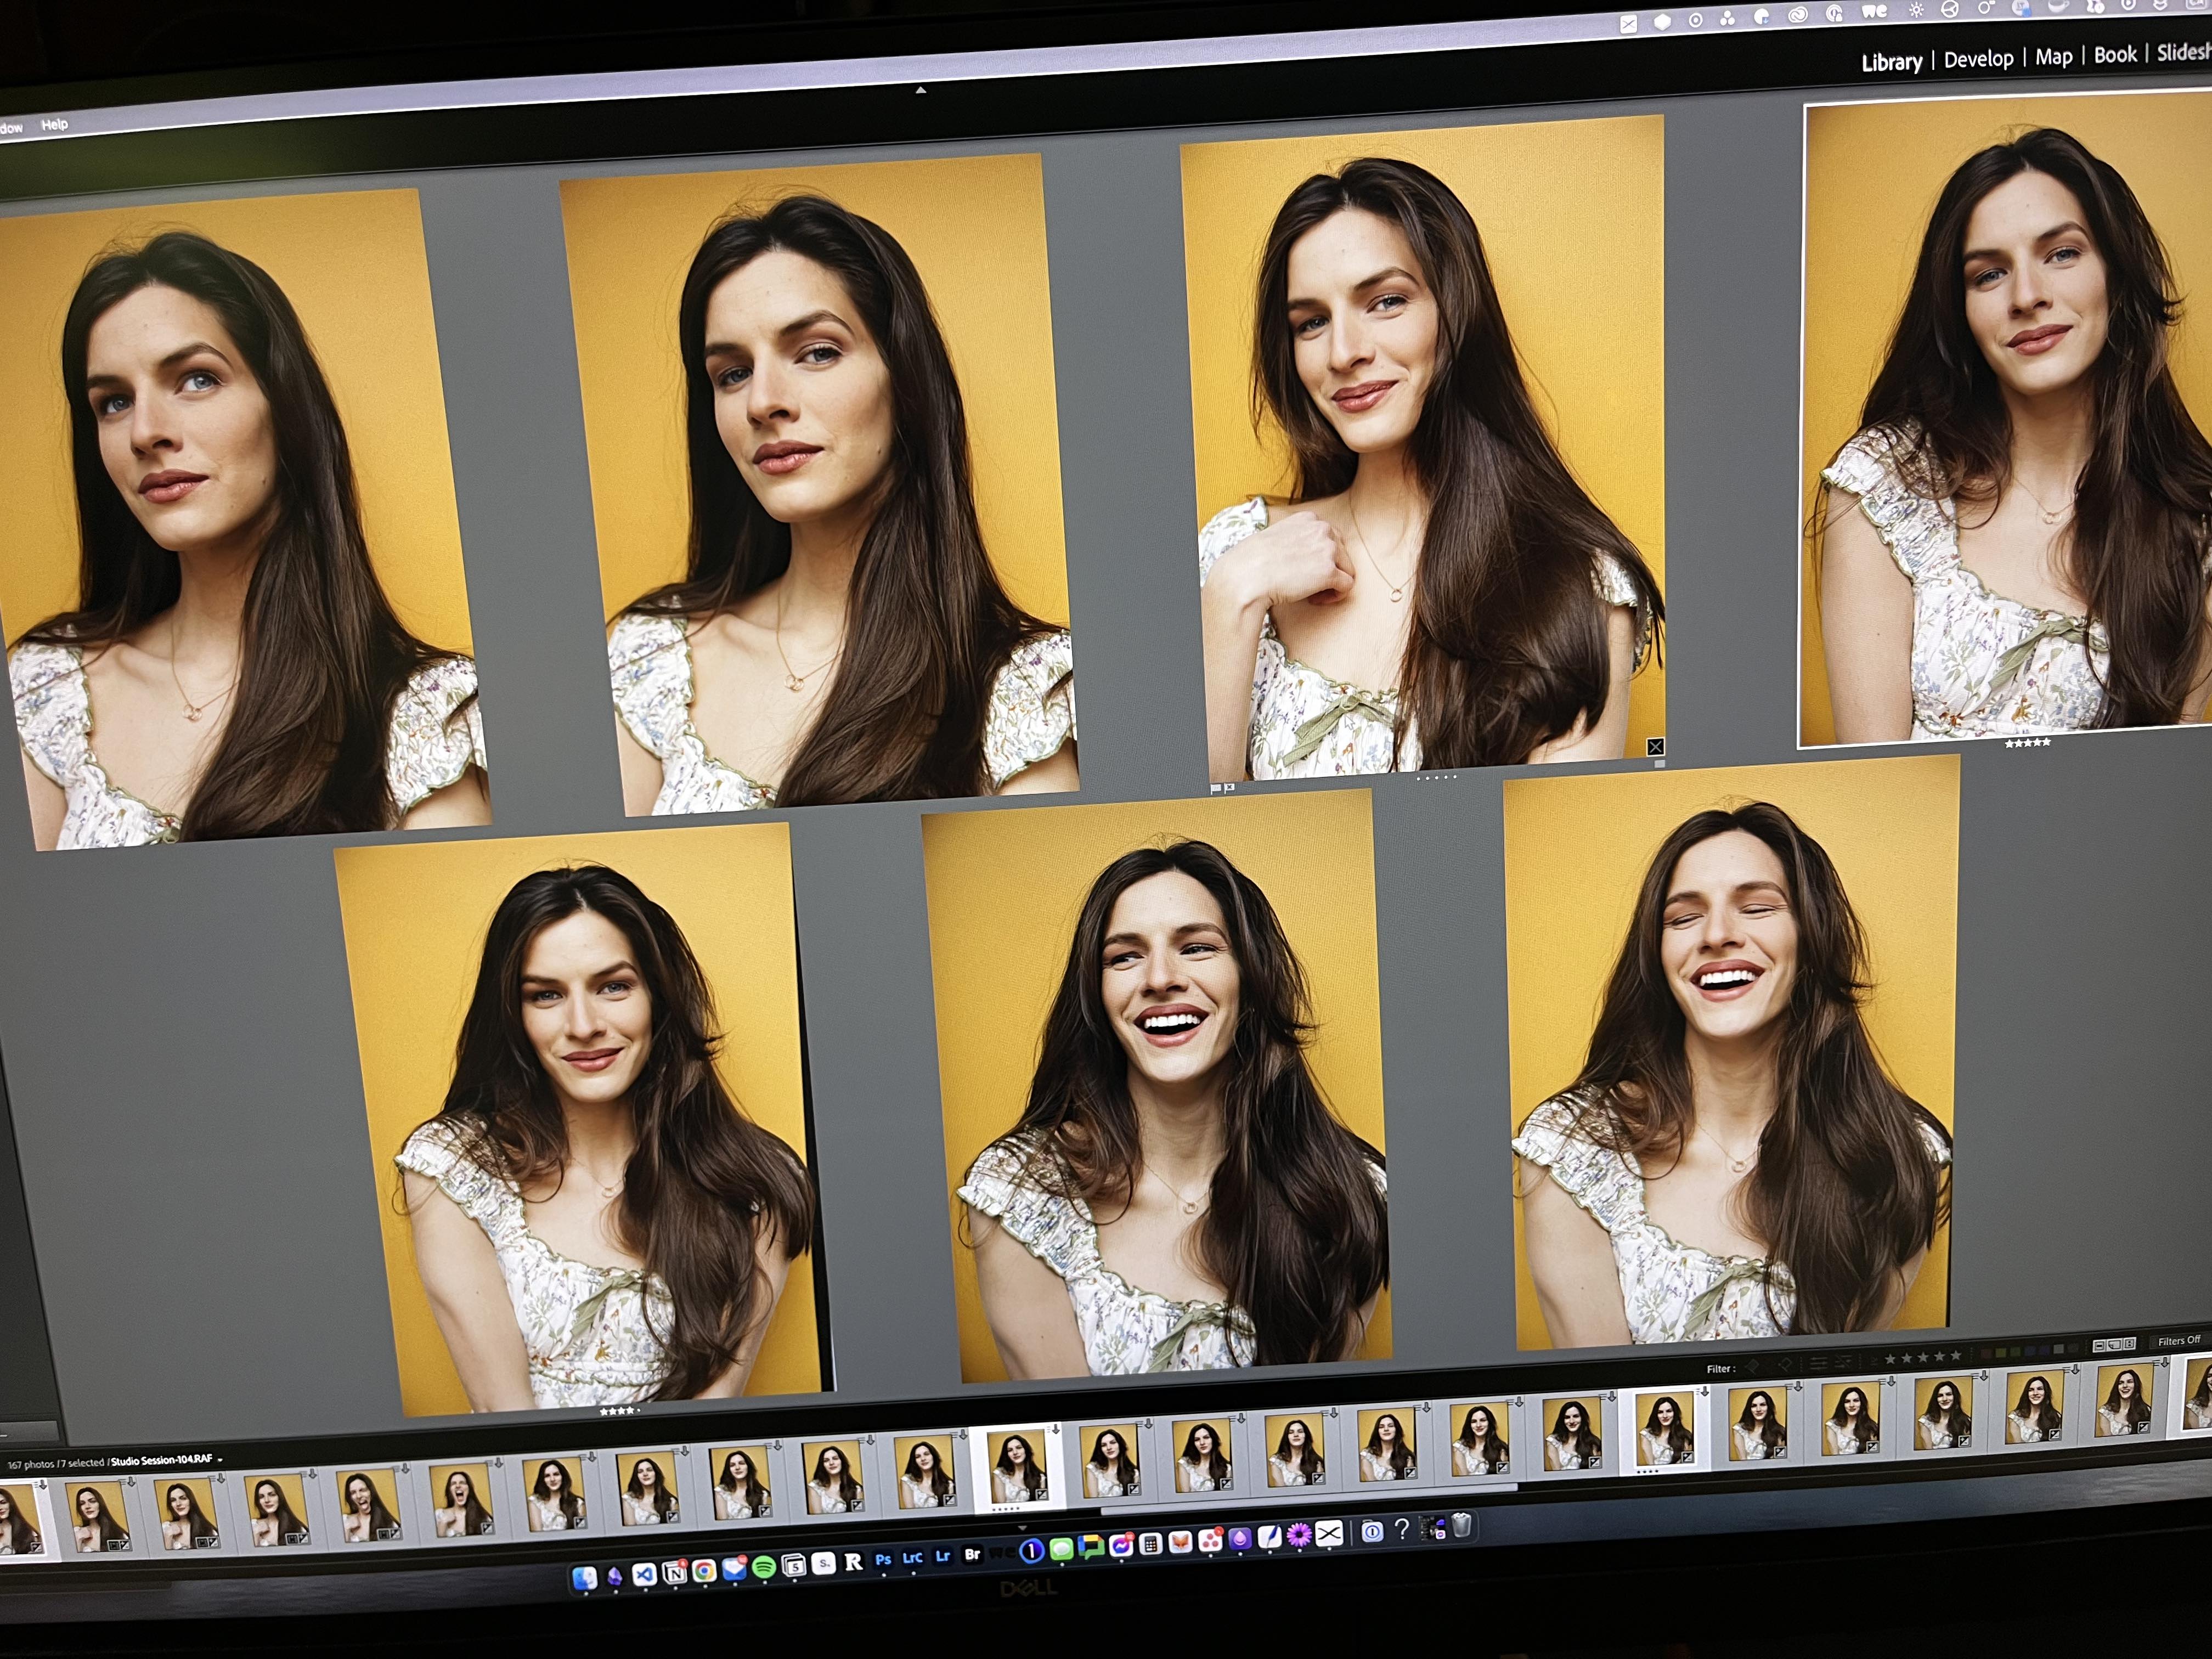This screenshot has height=1659, width=2212.
Task: Open Chrome from the dock
Action: click(704, 1570)
